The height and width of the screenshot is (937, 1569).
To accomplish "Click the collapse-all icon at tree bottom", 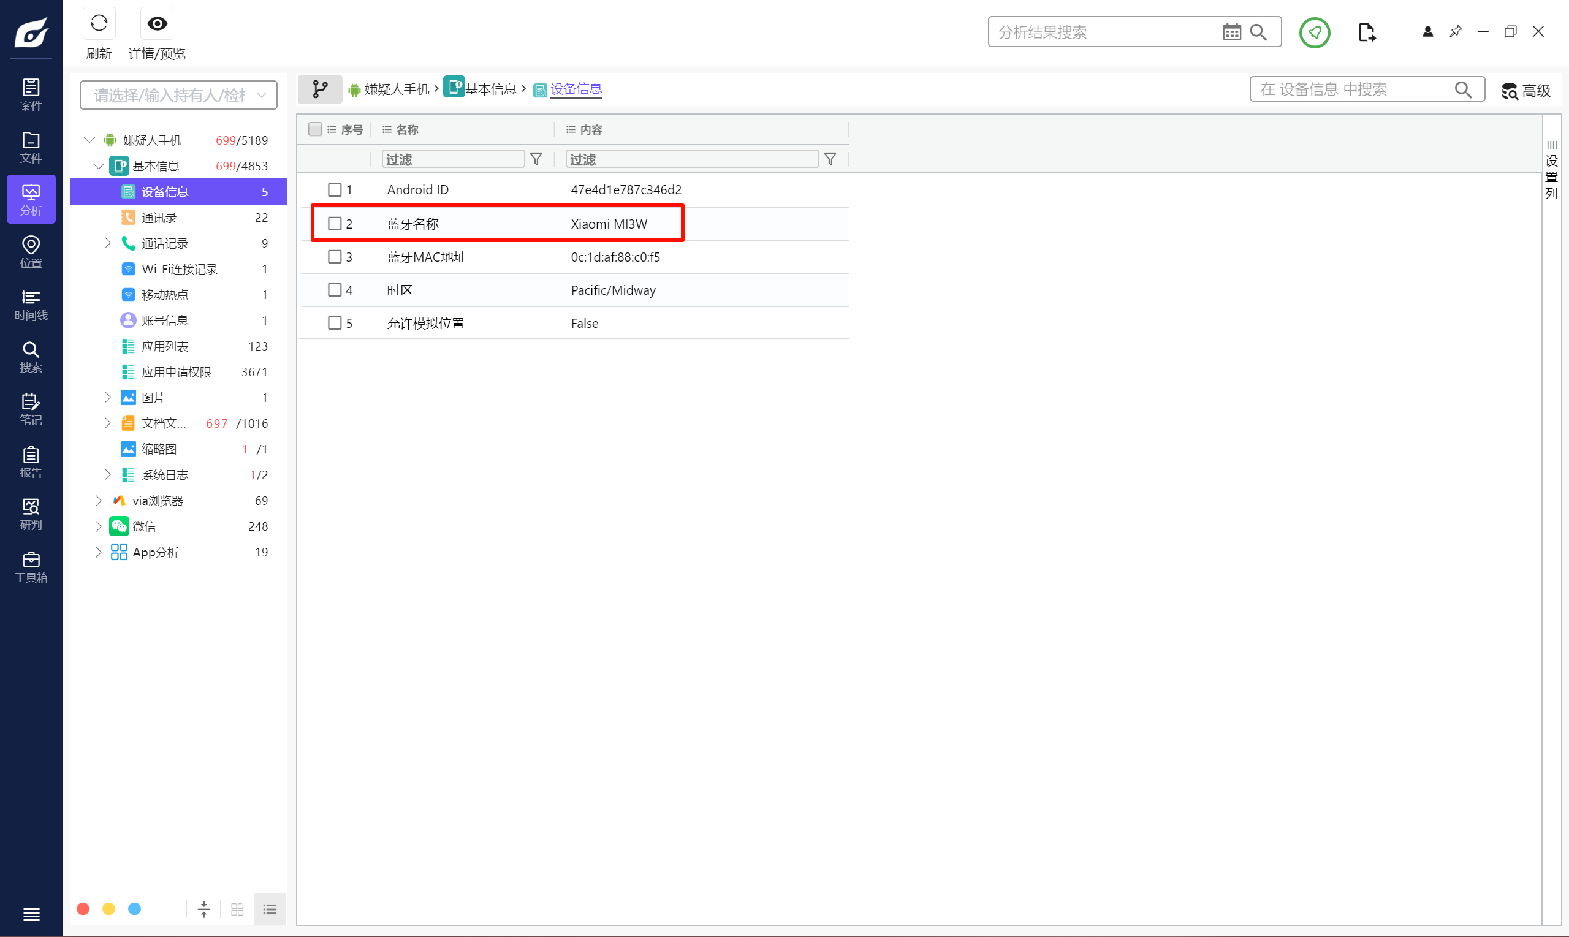I will click(x=204, y=909).
